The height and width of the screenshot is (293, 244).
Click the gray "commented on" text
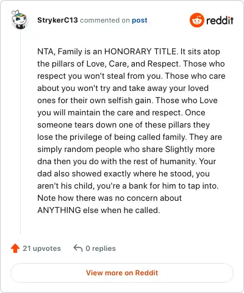click(x=105, y=20)
